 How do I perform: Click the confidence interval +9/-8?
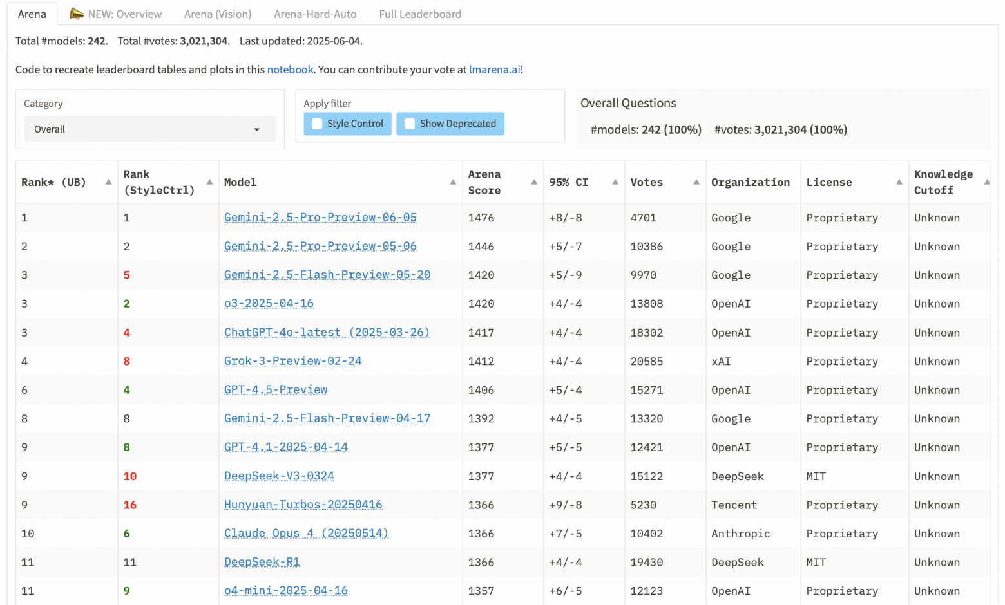pyautogui.click(x=566, y=505)
